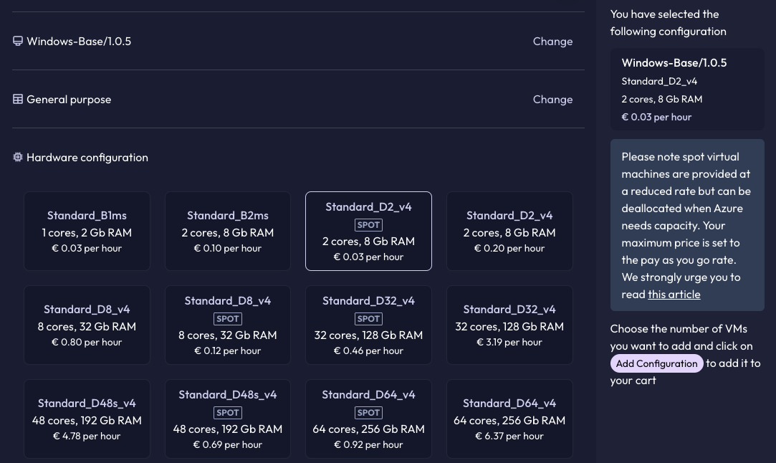Change the General purpose category
This screenshot has width=776, height=463.
tap(552, 99)
